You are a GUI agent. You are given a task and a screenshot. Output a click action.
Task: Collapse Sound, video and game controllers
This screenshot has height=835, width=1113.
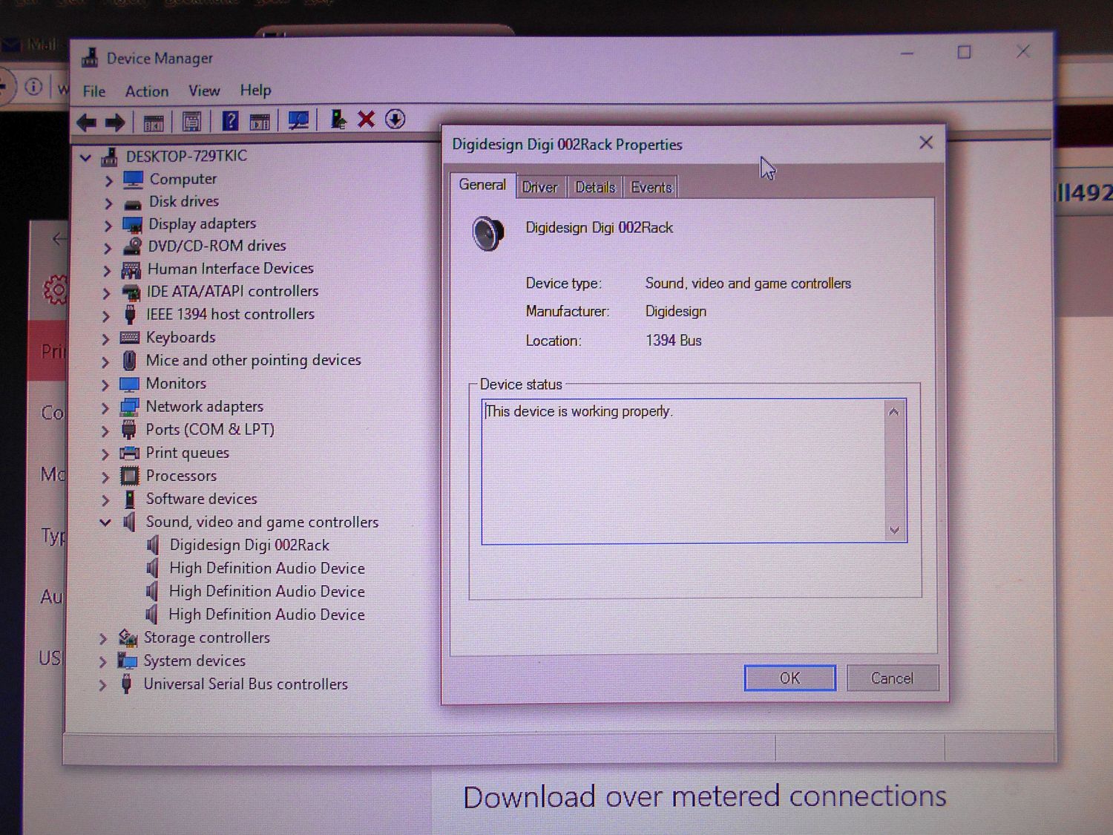coord(105,523)
